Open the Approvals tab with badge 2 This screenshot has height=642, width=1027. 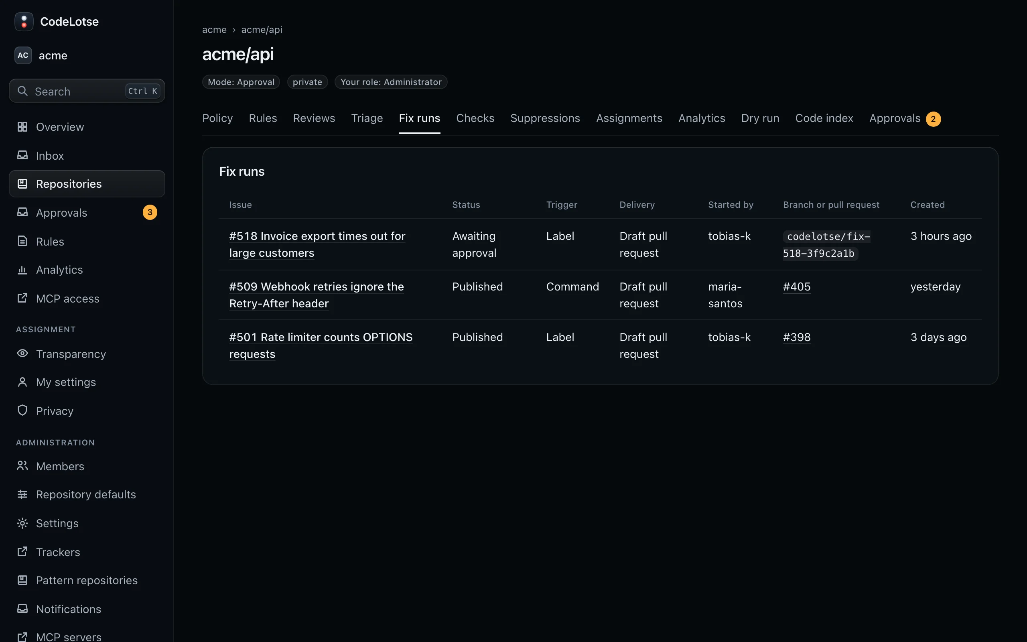[x=905, y=118]
